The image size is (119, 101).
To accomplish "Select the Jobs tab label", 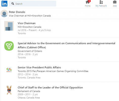I will (115, 6).
